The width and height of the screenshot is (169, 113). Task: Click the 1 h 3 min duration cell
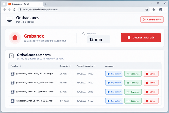(x=64, y=101)
